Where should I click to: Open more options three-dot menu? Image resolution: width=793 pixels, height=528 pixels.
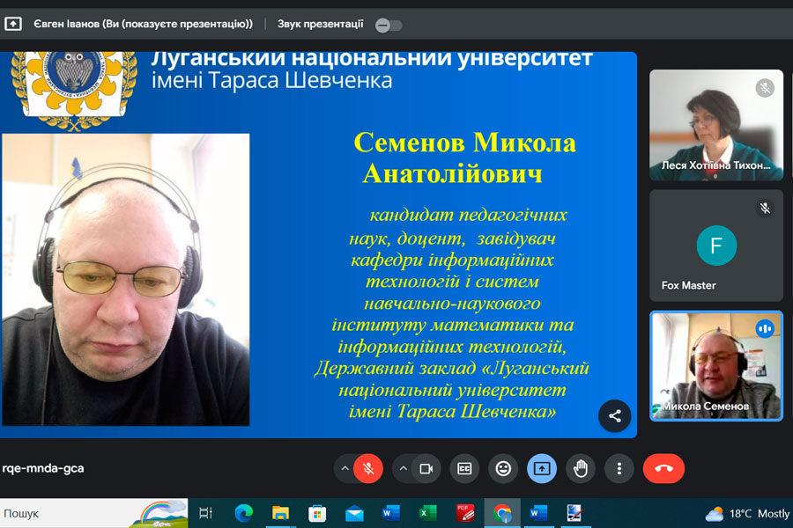619,469
